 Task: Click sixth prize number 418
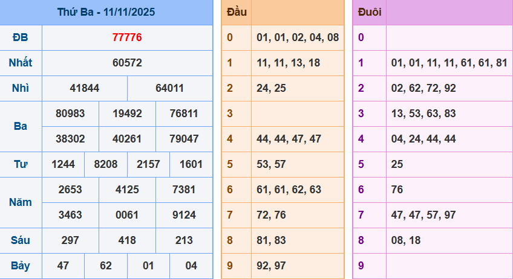point(127,240)
